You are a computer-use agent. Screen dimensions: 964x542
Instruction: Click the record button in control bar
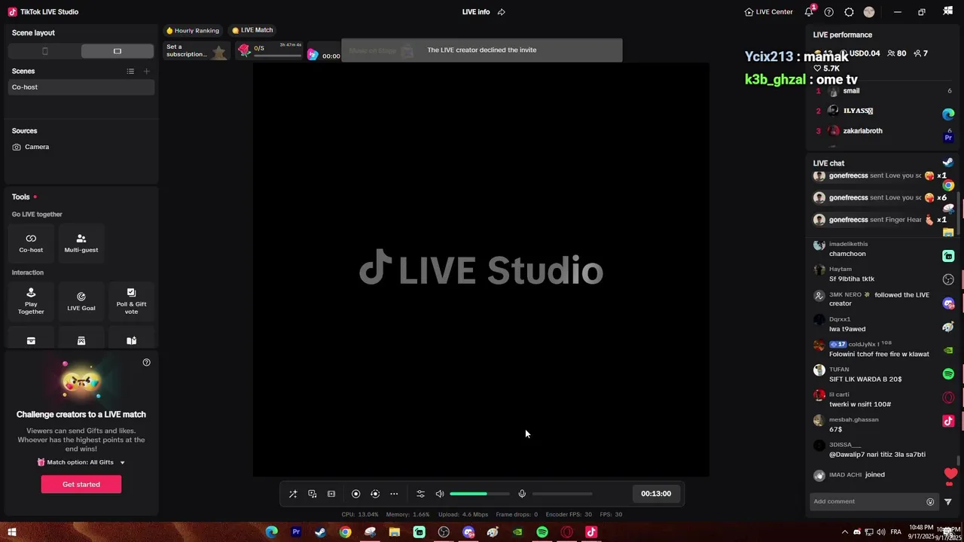[356, 494]
